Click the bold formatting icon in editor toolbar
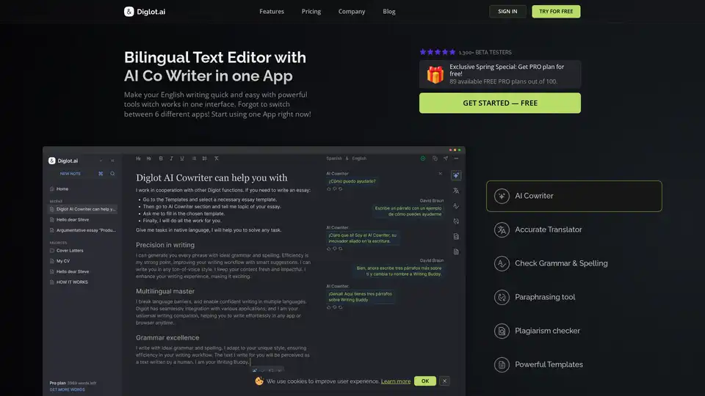This screenshot has width=705, height=396. 160,158
